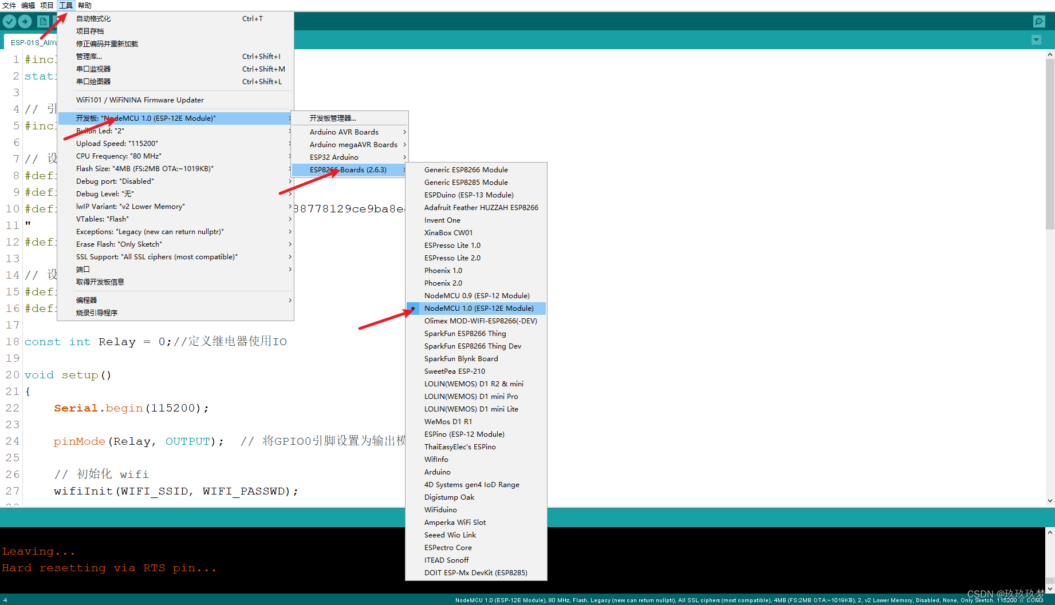Image resolution: width=1055 pixels, height=605 pixels.
Task: Expand lwIP Variant submenu
Action: [175, 207]
